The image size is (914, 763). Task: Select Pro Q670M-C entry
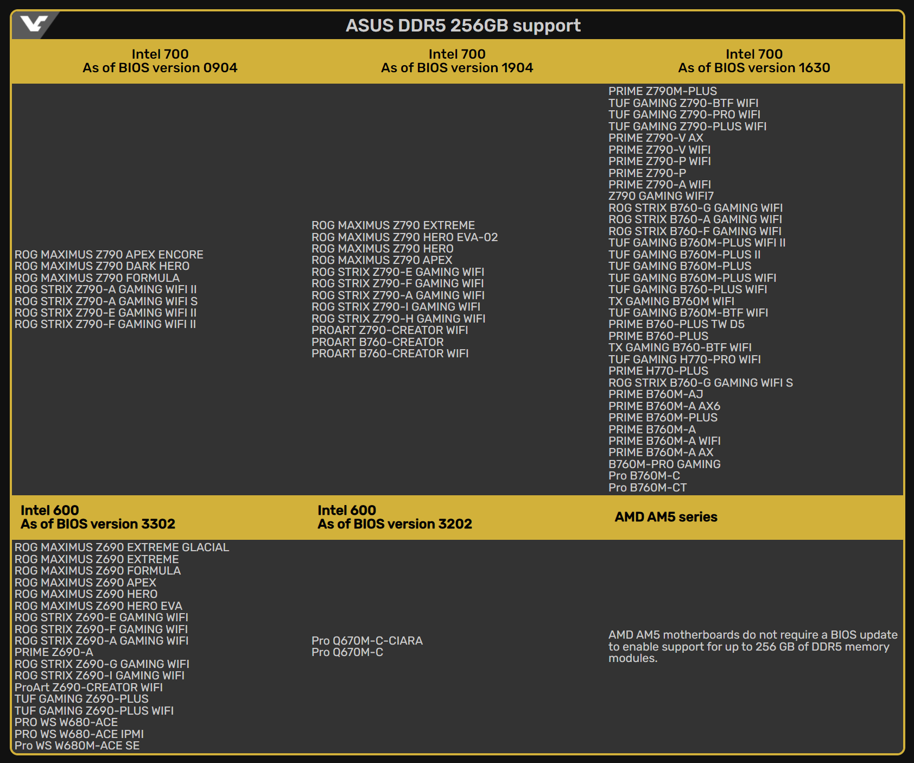[347, 652]
